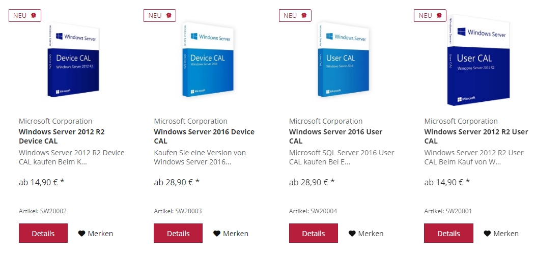The height and width of the screenshot is (255, 535).
Task: Click heart icon next to article SW20003
Action: [x=217, y=234]
